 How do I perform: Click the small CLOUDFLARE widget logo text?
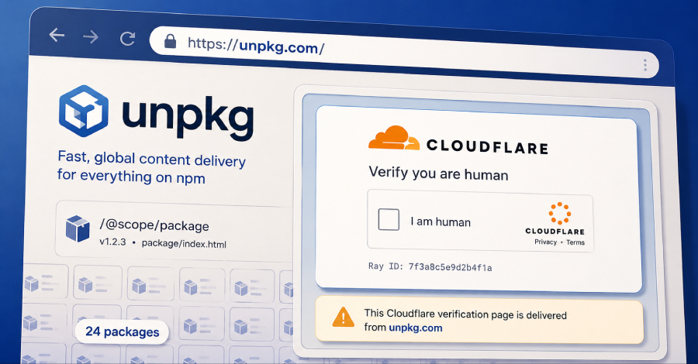tap(555, 231)
